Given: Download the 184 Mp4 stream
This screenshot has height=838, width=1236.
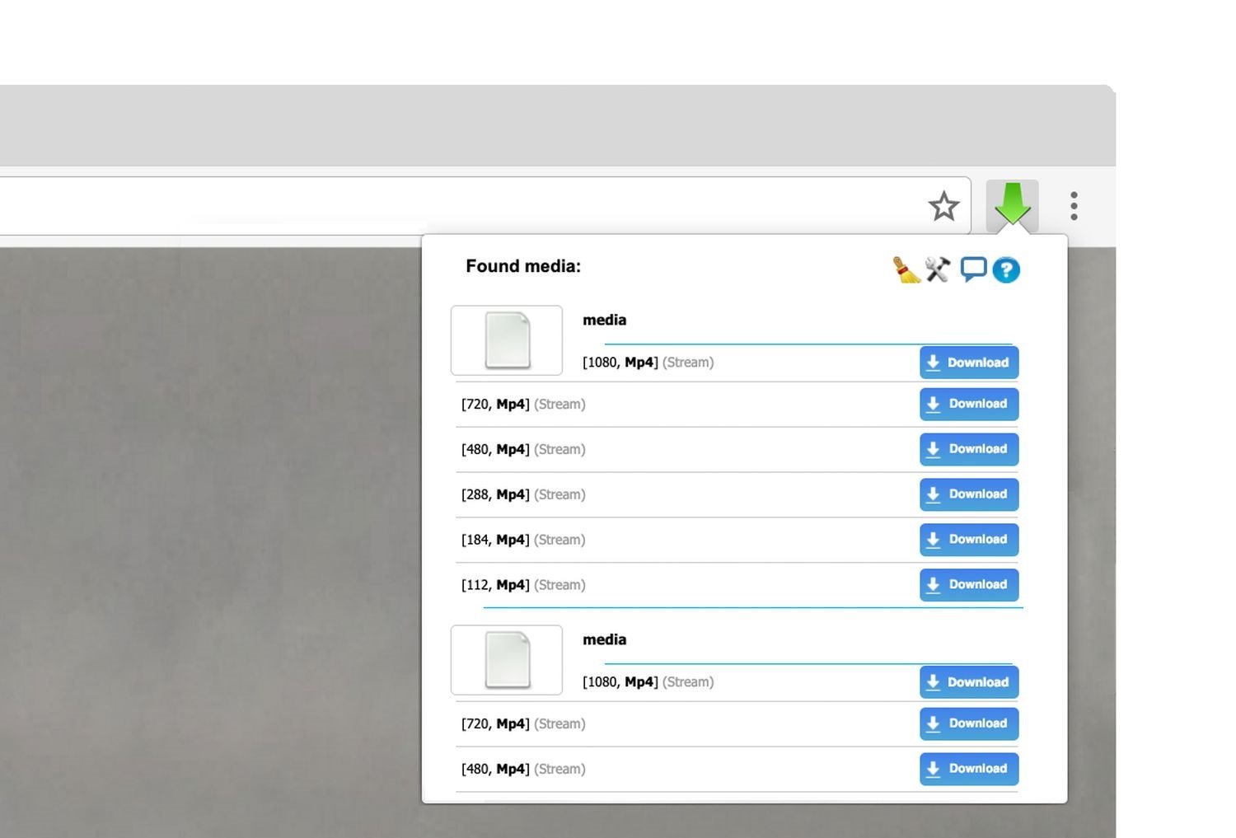Looking at the screenshot, I should tap(969, 540).
